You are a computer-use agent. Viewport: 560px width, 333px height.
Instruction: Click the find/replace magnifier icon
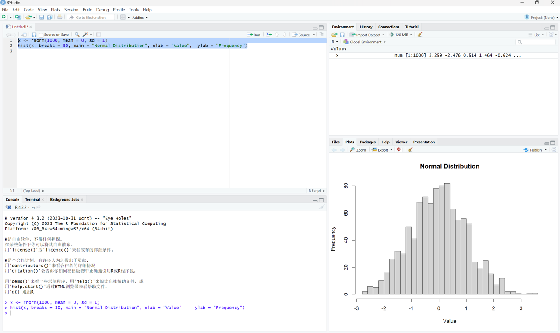pos(77,35)
